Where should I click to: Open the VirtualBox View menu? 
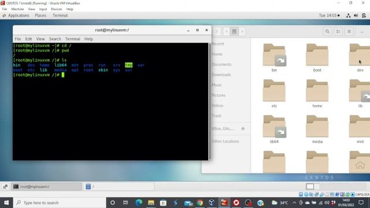[31, 9]
